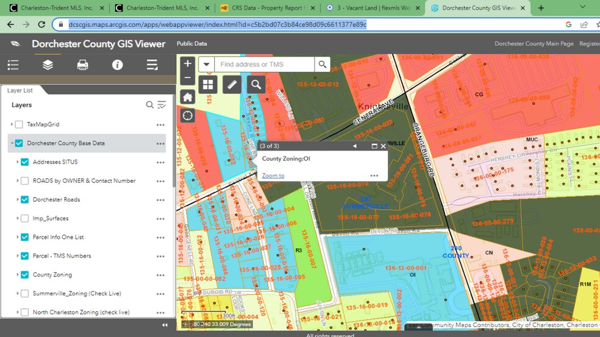600x337 pixels.
Task: Expand the Addresses SITUS layer
Action: pos(16,162)
